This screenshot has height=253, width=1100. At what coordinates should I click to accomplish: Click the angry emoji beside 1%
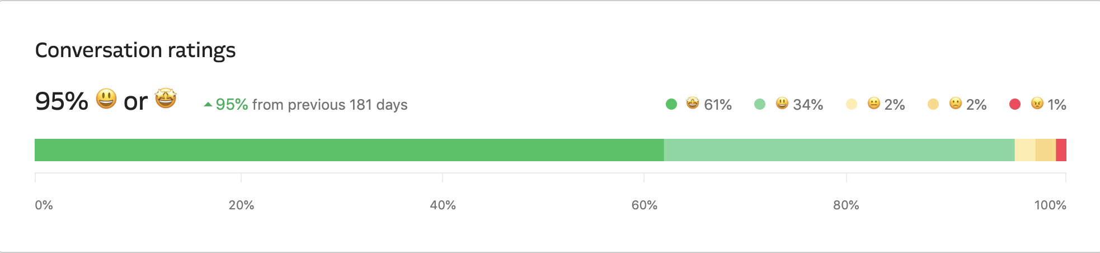[1037, 103]
